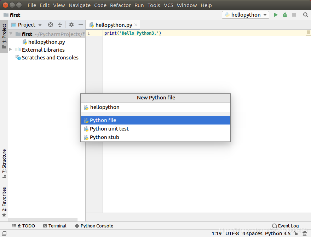Toggle tool window bars icon in status bar
This screenshot has height=237, width=311.
tap(4, 233)
